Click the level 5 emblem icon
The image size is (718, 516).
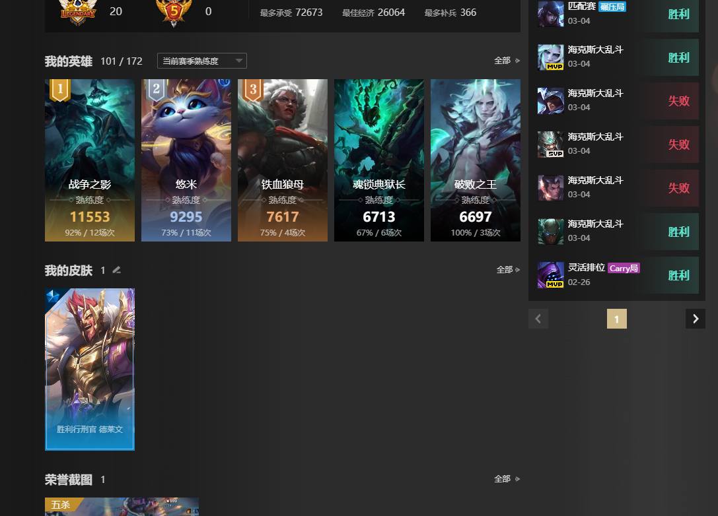pyautogui.click(x=174, y=13)
